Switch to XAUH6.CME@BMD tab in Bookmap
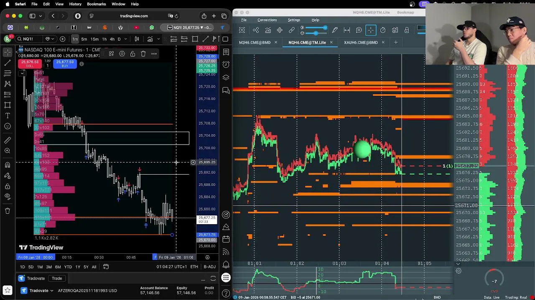The height and width of the screenshot is (300, 535). 361,42
